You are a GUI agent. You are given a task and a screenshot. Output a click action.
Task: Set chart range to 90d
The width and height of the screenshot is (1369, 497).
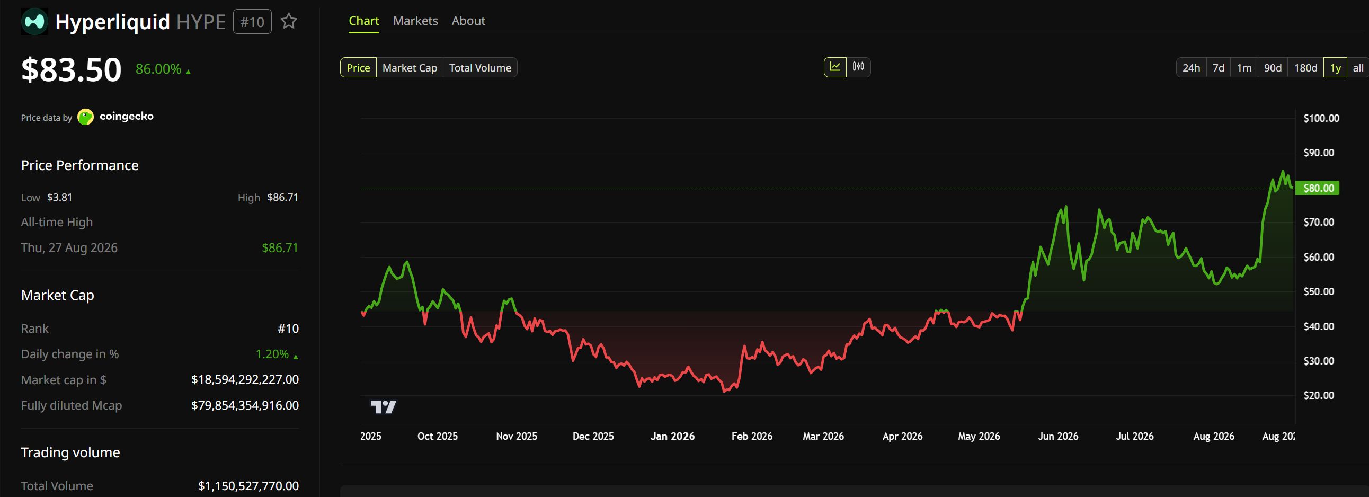pyautogui.click(x=1272, y=67)
